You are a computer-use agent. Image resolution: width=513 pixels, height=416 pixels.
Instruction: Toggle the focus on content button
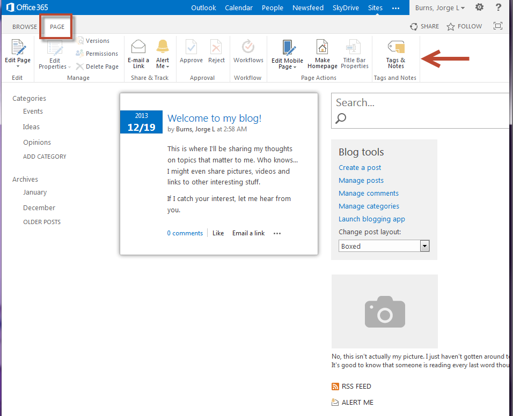point(497,26)
